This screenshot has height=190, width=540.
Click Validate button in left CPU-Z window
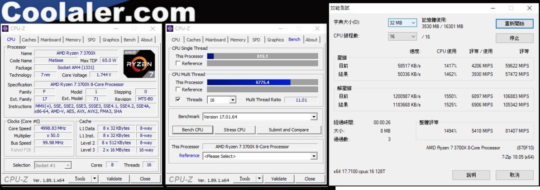[x=114, y=179]
